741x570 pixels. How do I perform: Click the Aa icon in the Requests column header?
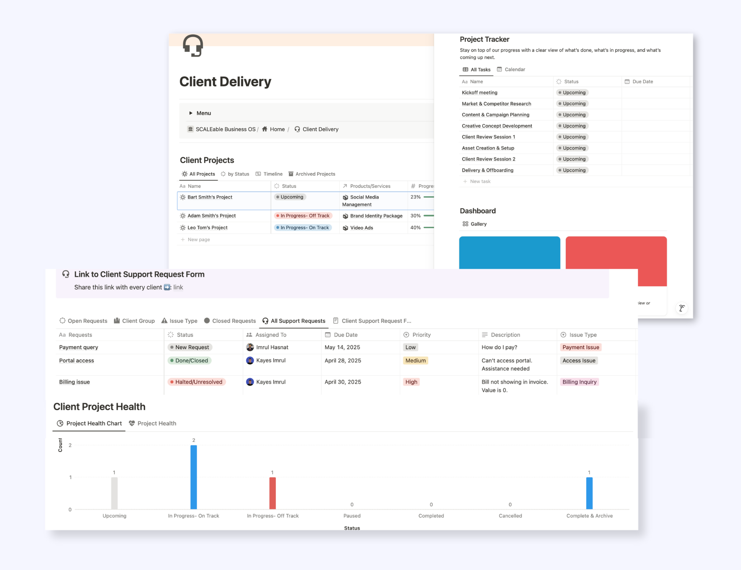pyautogui.click(x=62, y=334)
